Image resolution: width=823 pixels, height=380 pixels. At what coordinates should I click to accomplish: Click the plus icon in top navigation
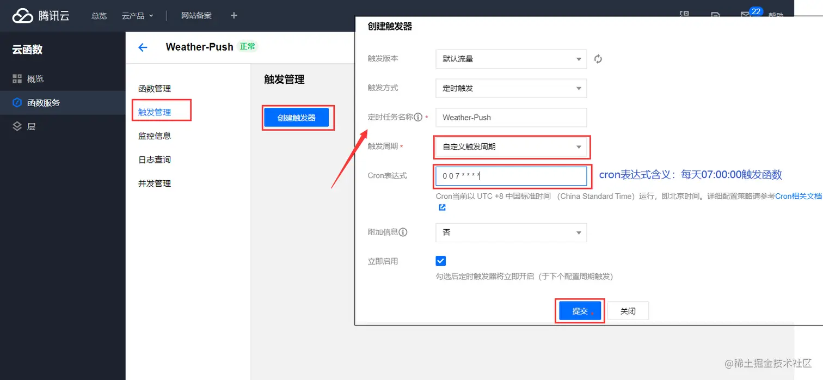point(234,16)
